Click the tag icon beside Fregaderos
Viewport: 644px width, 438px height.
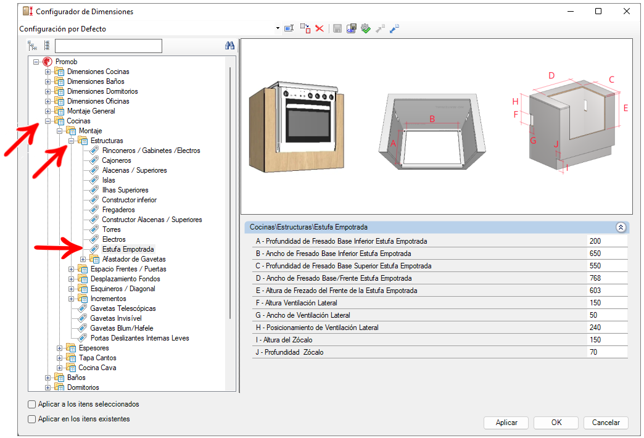(x=94, y=210)
